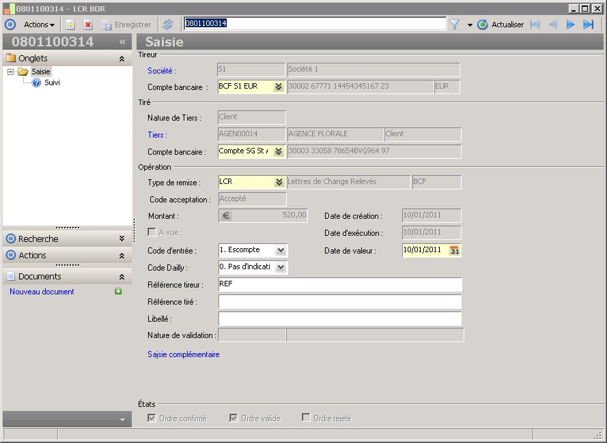Collapse the Actions sidebar panel

coord(122,256)
